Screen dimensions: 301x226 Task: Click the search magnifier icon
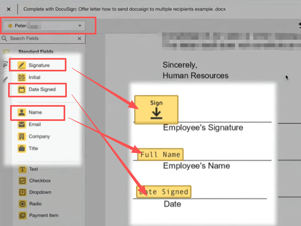(4, 39)
